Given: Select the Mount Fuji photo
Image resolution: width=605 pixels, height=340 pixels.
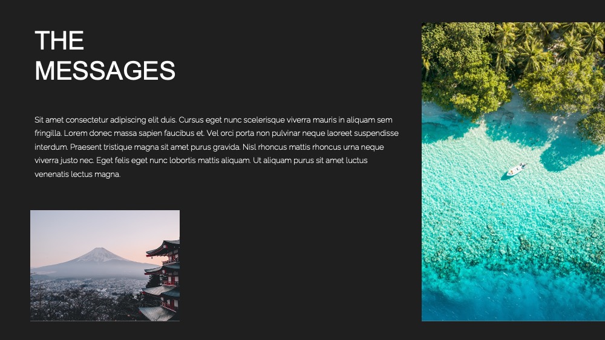Looking at the screenshot, I should [x=105, y=265].
